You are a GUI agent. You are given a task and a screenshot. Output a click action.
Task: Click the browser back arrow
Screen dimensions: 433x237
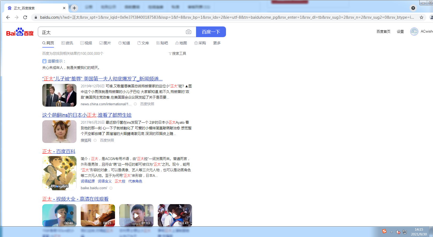click(8, 17)
